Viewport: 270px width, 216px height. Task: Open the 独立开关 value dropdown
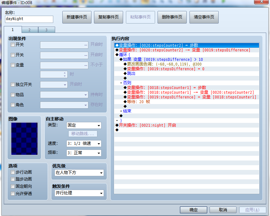(x=54, y=85)
